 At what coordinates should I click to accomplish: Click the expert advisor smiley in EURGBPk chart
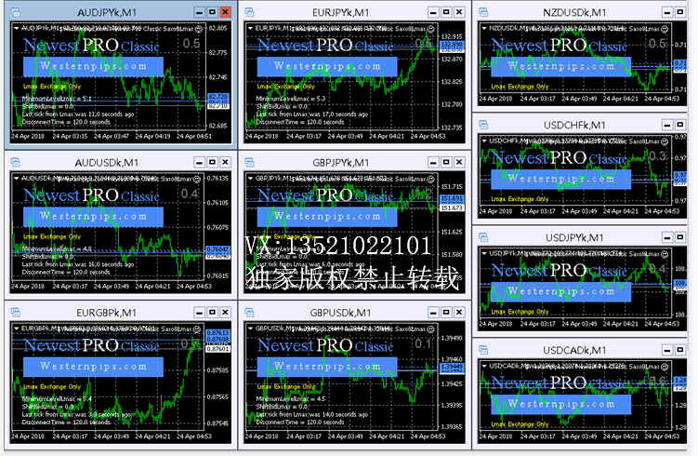[x=196, y=329]
